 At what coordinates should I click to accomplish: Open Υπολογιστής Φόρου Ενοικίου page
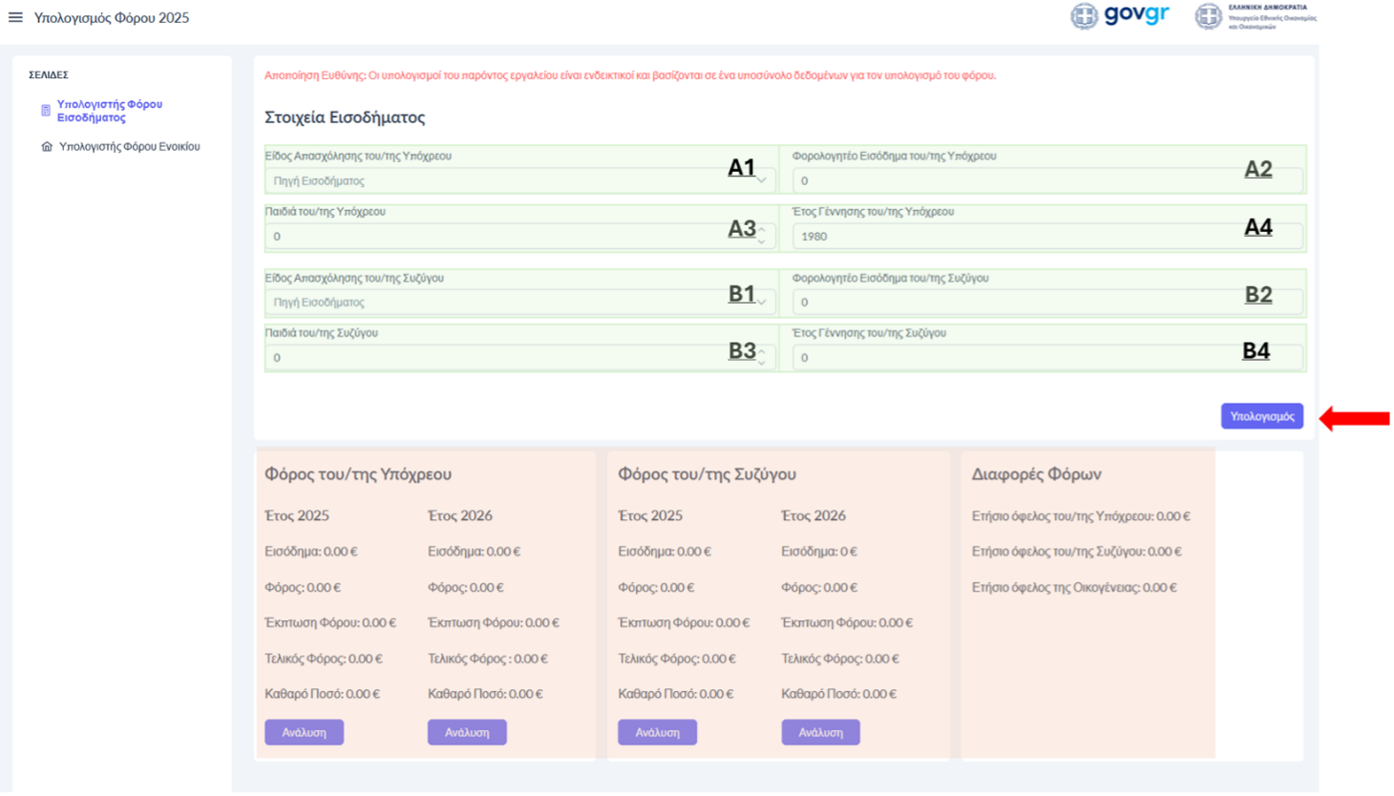tap(129, 147)
